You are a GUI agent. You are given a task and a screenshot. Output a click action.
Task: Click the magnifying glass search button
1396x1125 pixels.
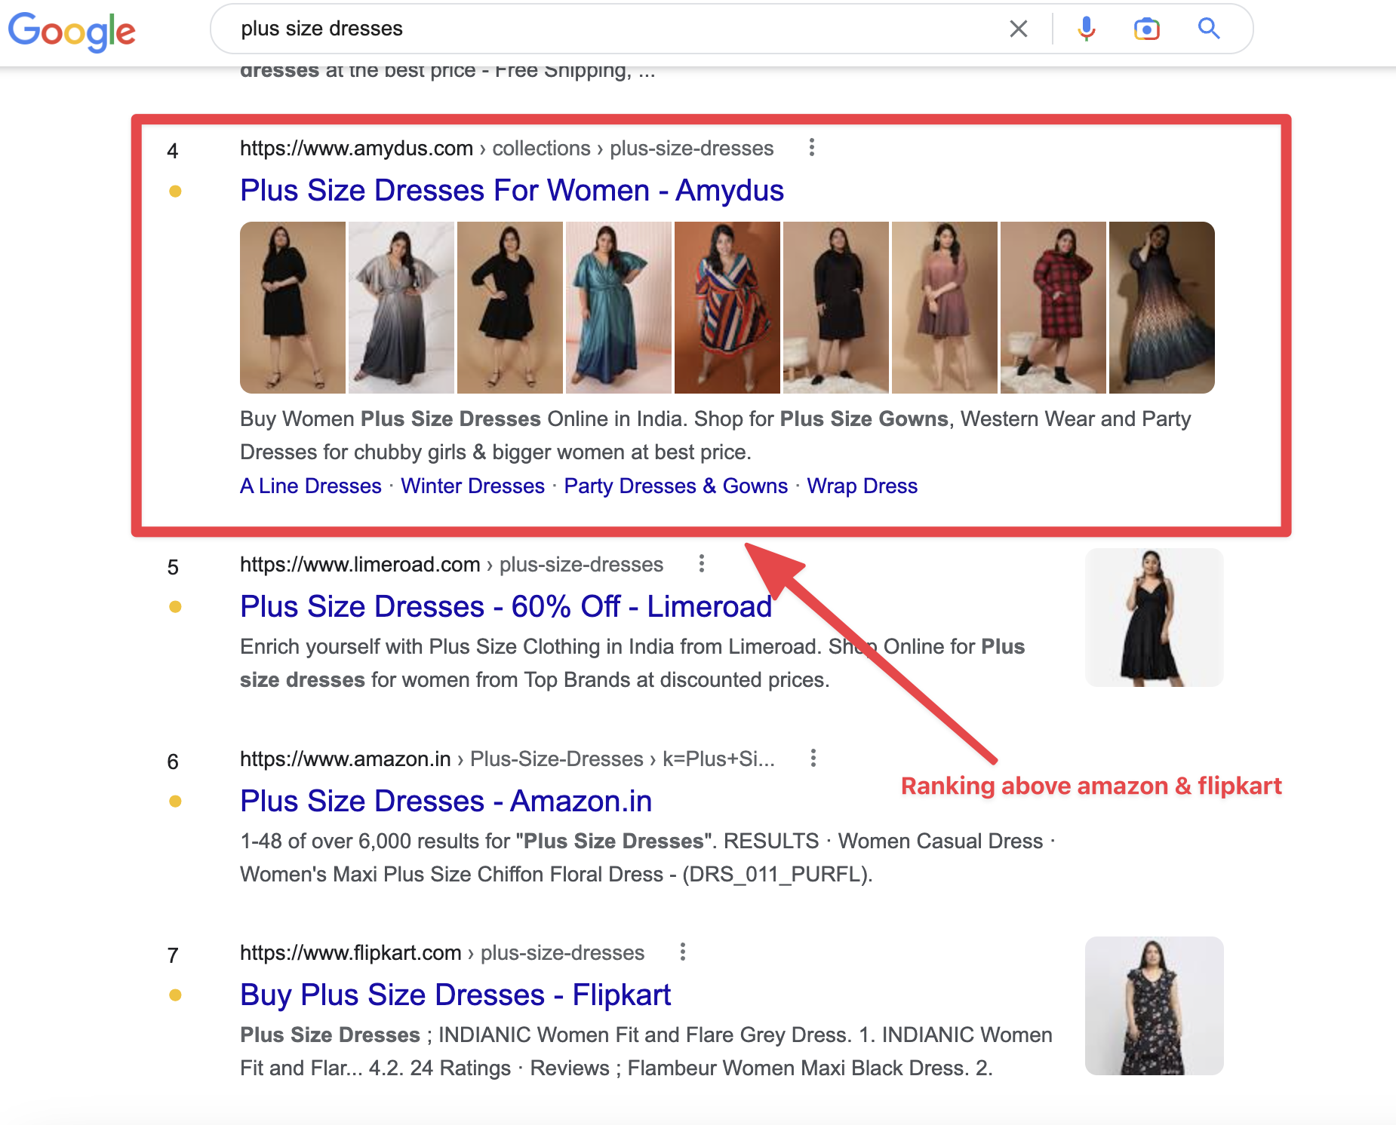1208,29
